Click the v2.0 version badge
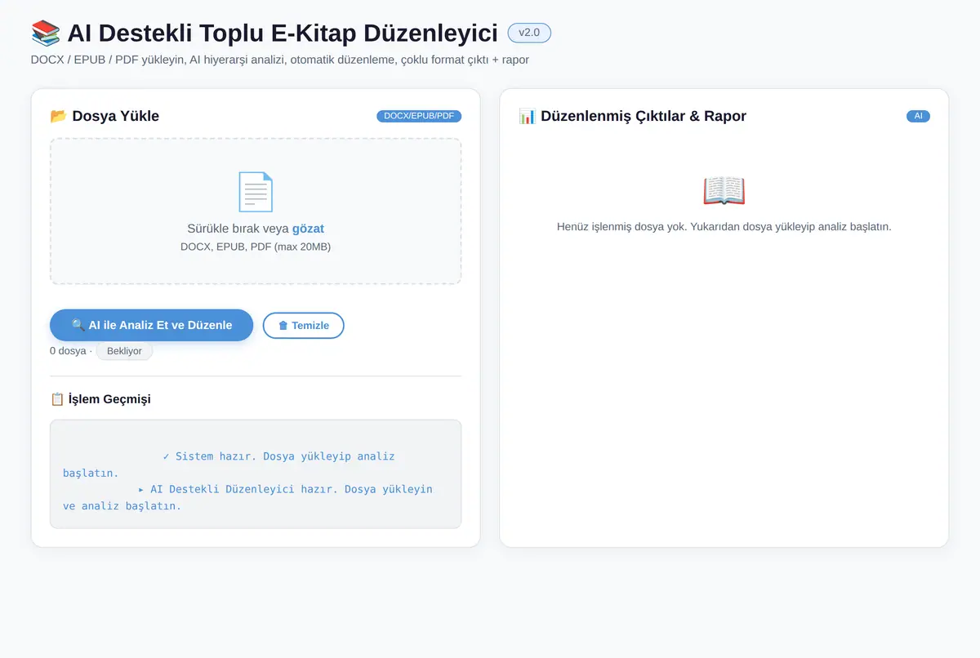Viewport: 980px width, 658px height. [529, 33]
